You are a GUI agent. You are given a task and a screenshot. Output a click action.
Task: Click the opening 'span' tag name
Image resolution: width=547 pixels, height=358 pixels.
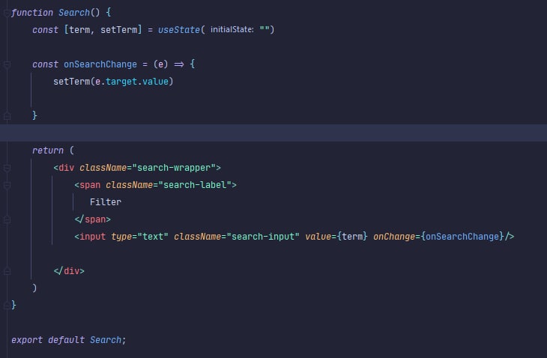click(x=90, y=185)
